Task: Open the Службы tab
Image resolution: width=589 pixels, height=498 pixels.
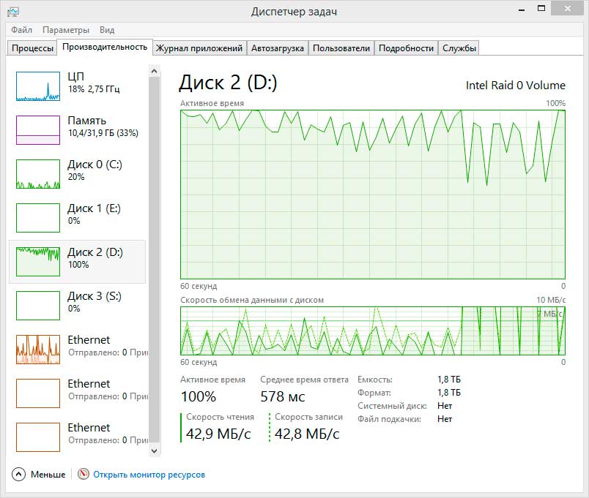Action: pos(459,48)
